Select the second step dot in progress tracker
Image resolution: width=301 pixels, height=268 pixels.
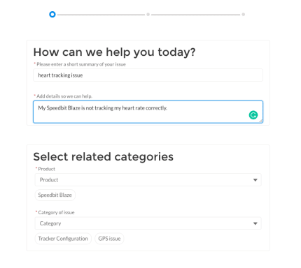[148, 15]
